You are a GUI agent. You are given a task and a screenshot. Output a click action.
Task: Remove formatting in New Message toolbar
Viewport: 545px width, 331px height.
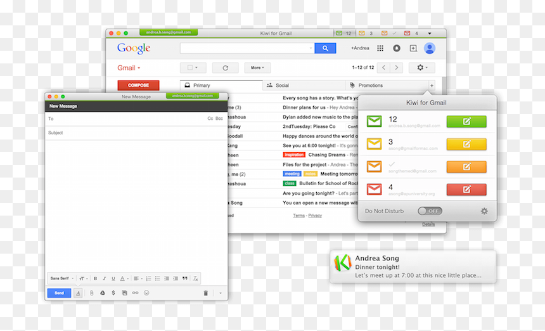tap(195, 278)
